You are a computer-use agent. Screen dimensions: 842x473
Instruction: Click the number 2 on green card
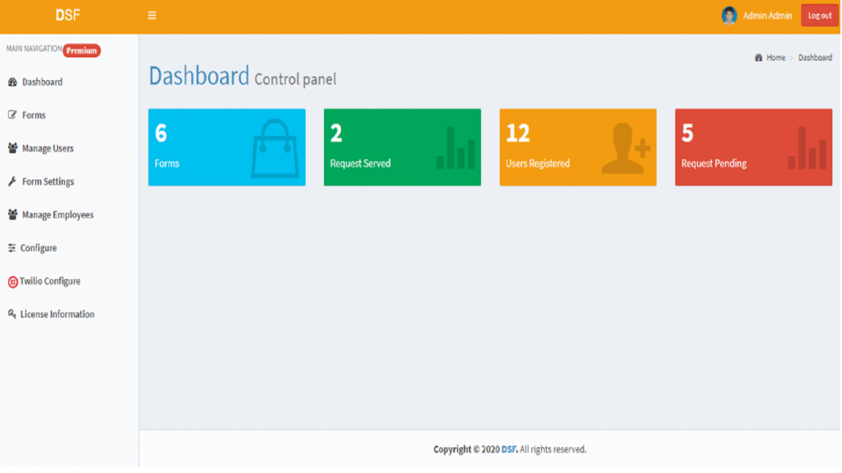click(336, 133)
